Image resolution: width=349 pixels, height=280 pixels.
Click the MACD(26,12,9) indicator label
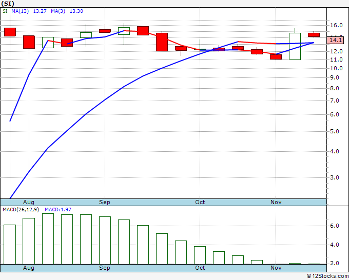[21, 210]
